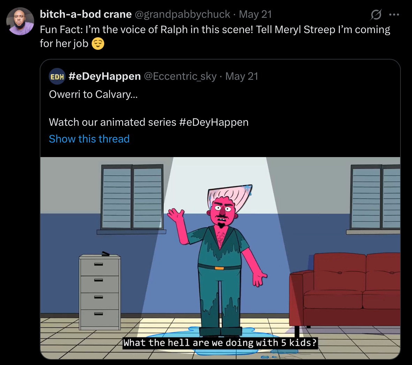The height and width of the screenshot is (365, 412).
Task: Open the @grandpabbychuck handle
Action: tap(182, 14)
